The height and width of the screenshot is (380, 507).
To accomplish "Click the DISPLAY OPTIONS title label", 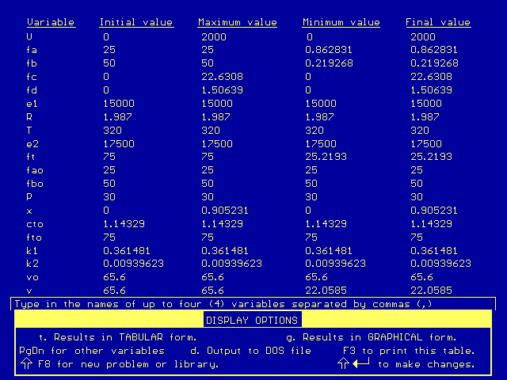I will 252,321.
